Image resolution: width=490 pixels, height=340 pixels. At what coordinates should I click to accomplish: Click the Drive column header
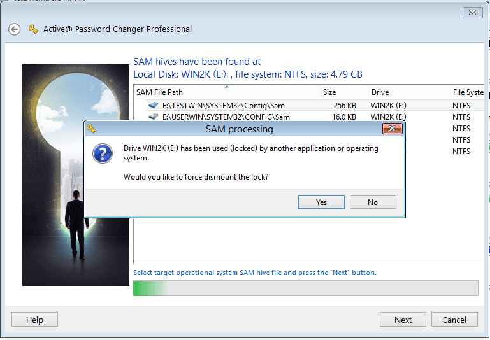pyautogui.click(x=380, y=92)
